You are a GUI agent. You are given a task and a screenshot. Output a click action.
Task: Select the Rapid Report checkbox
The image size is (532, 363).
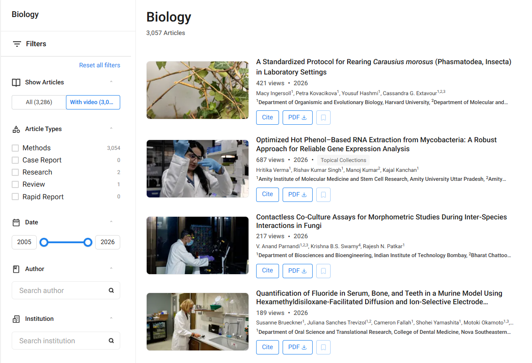click(15, 197)
